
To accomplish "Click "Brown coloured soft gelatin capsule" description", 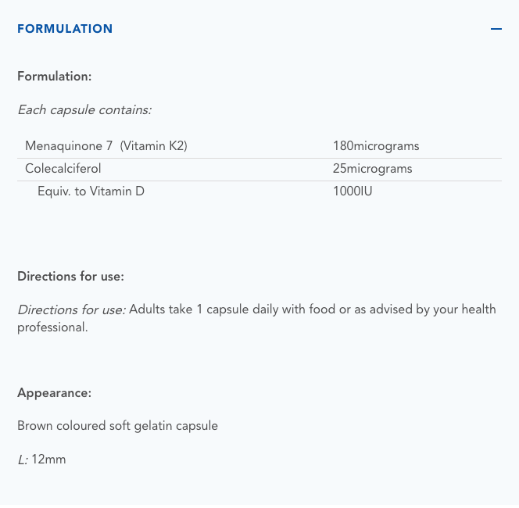I will point(118,426).
